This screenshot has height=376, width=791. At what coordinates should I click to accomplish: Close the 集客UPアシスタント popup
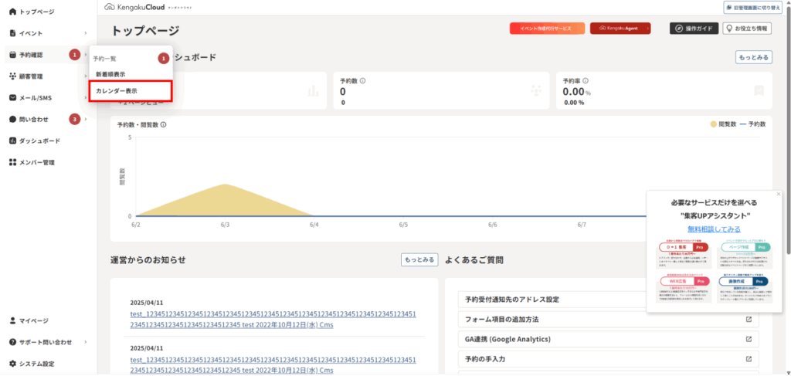pos(779,194)
